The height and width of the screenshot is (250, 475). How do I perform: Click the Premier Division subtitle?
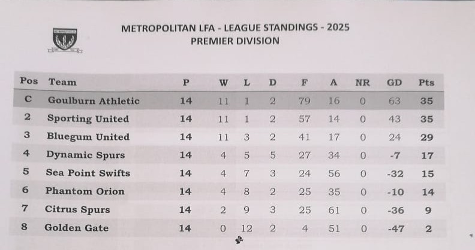(235, 41)
